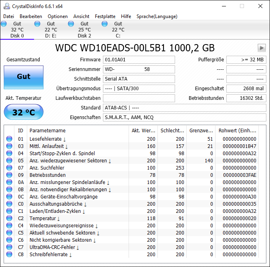Click the Standard field ATA8-ACS

(x=185, y=108)
